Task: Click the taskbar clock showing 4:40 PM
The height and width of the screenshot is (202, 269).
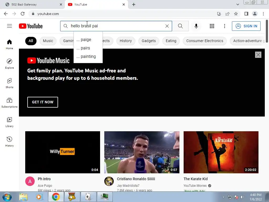Action: point(256,197)
